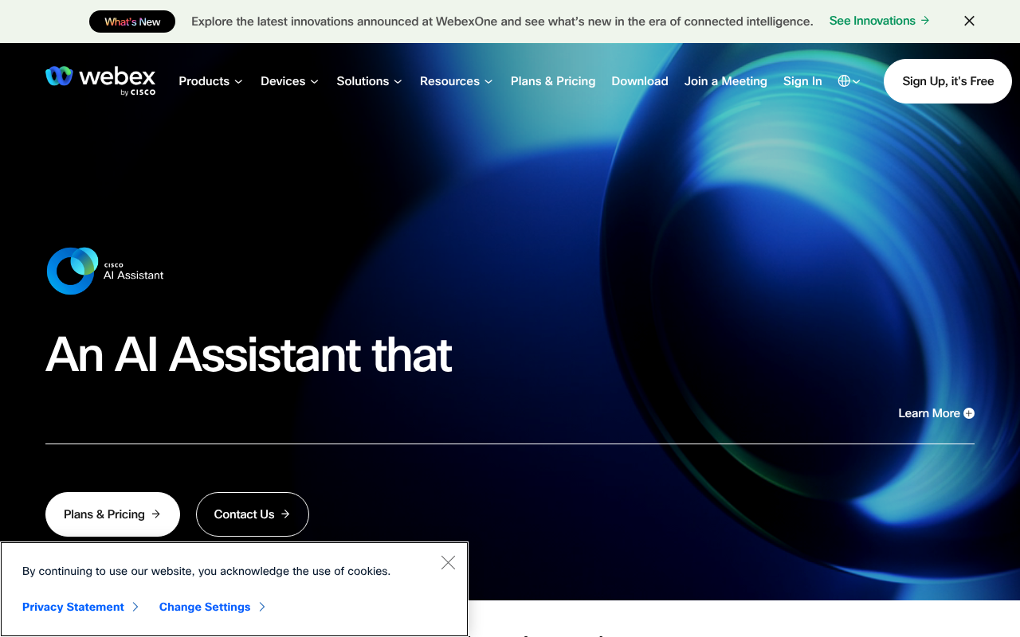
Task: Click Change Settings for cookies
Action: click(x=205, y=607)
